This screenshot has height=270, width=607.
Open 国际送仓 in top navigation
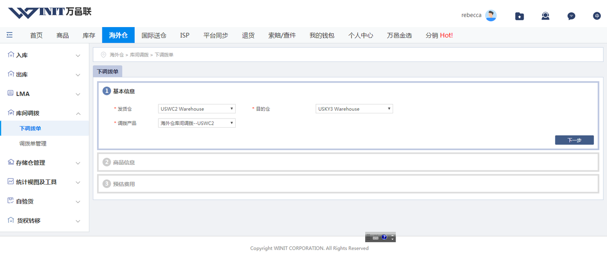pos(154,35)
